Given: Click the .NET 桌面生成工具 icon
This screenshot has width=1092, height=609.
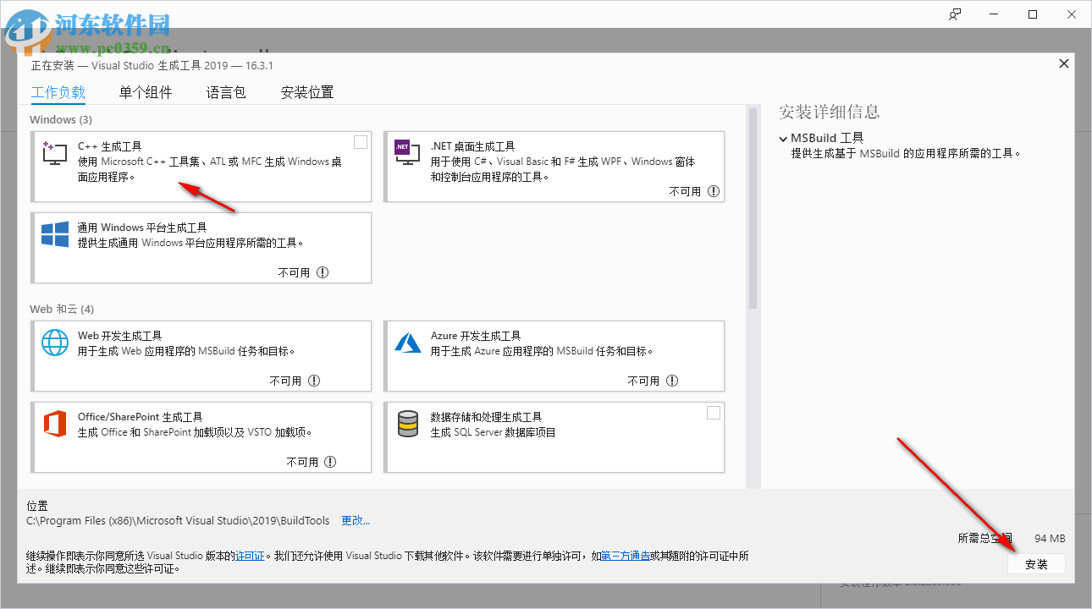Looking at the screenshot, I should pyautogui.click(x=406, y=152).
